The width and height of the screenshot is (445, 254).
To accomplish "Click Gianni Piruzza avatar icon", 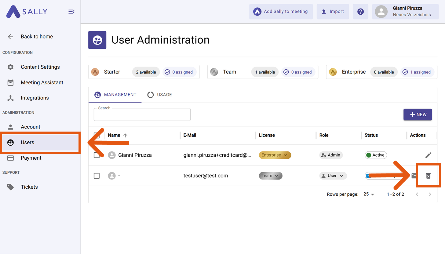I will point(112,155).
